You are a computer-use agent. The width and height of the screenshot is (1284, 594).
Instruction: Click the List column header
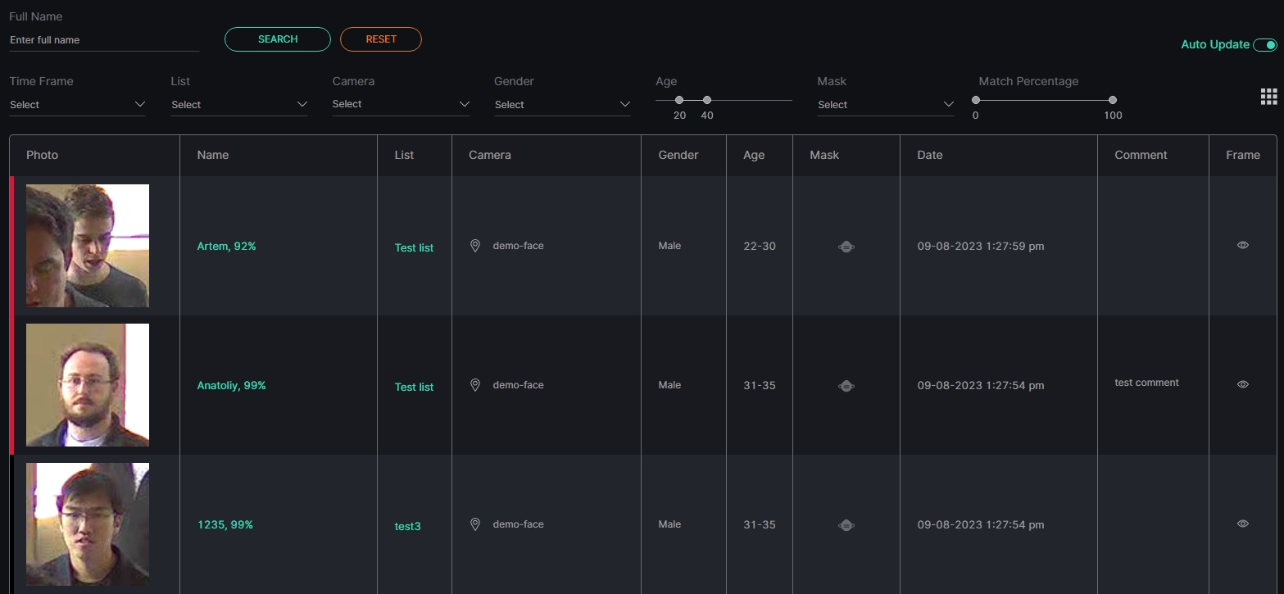pyautogui.click(x=404, y=155)
